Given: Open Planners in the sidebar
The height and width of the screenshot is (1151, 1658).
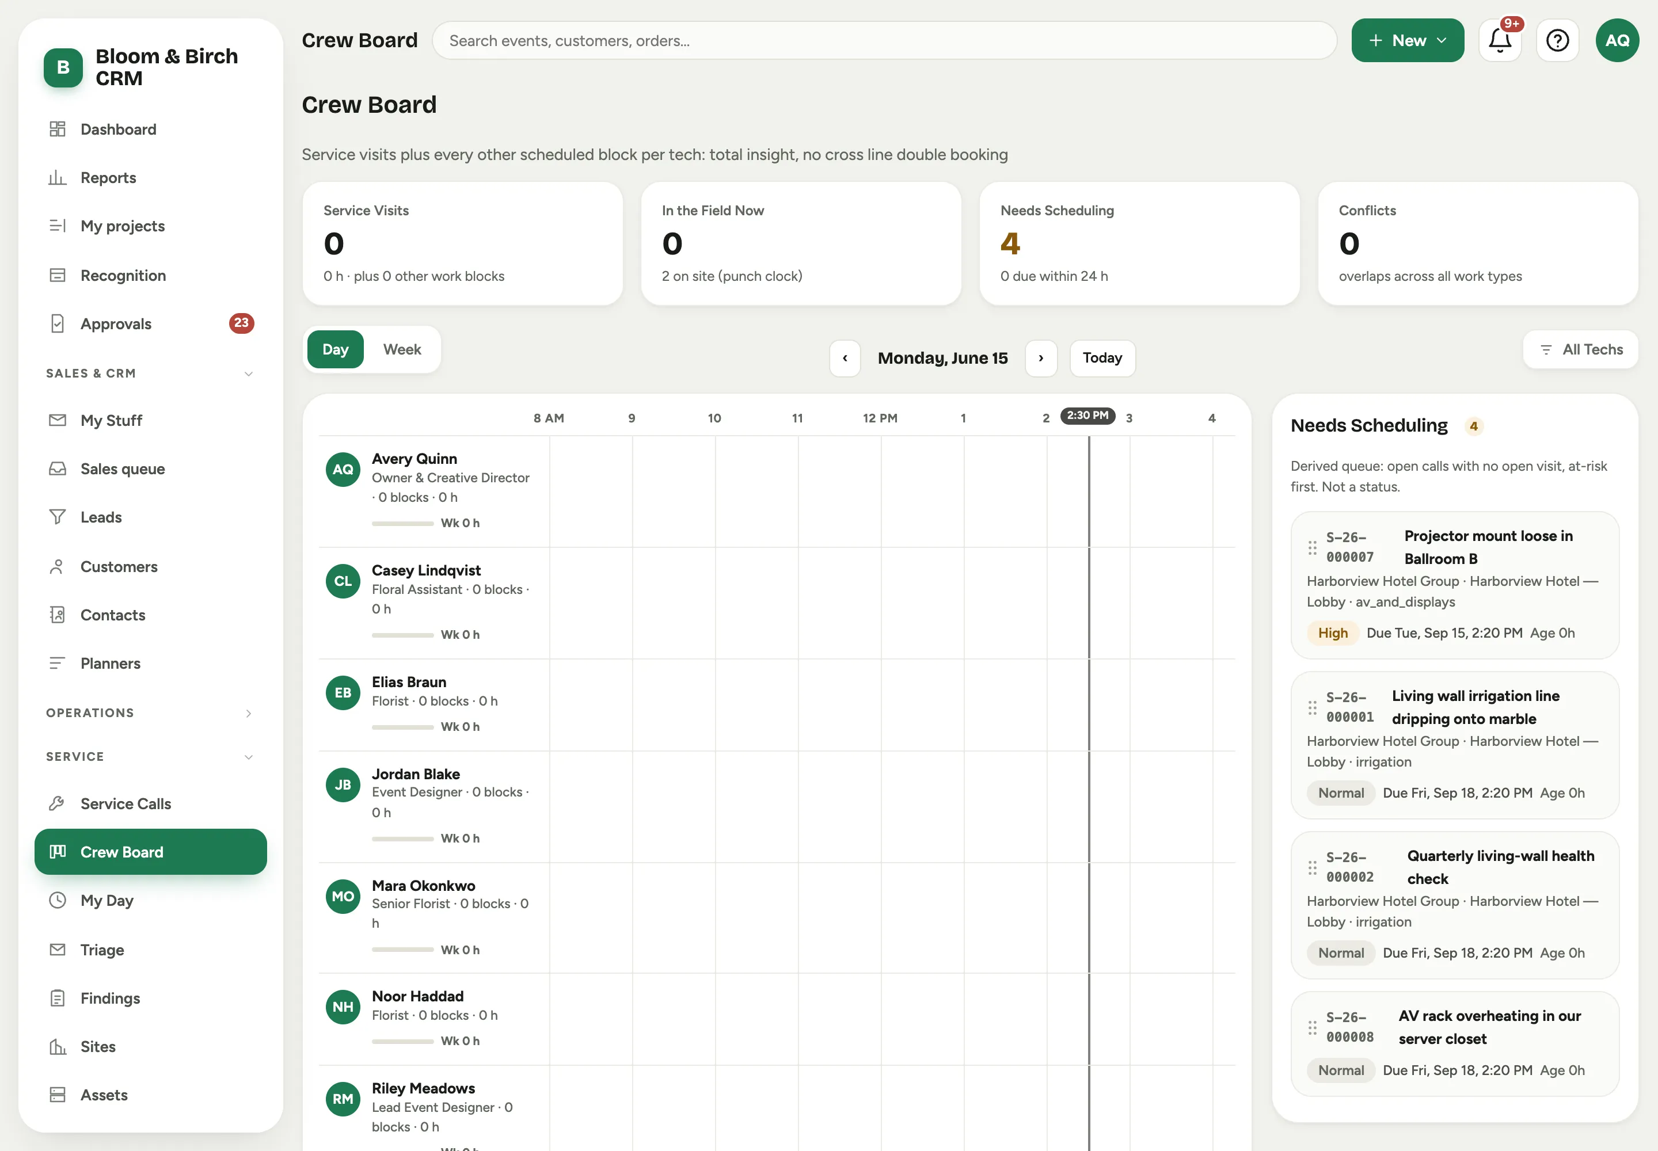Looking at the screenshot, I should tap(151, 664).
